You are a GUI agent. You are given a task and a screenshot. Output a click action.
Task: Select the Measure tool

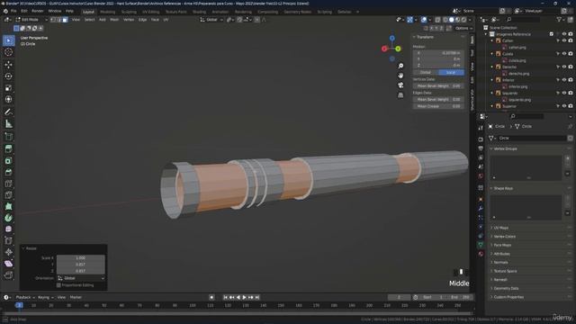pyautogui.click(x=8, y=124)
